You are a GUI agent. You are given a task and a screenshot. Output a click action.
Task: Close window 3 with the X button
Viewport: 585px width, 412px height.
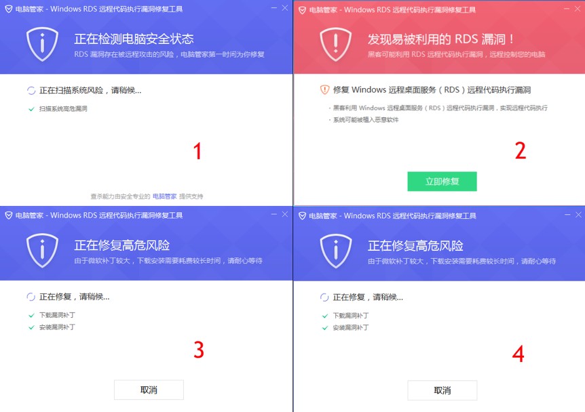[285, 214]
